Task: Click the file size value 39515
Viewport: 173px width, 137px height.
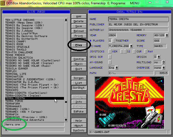Action: click(162, 73)
